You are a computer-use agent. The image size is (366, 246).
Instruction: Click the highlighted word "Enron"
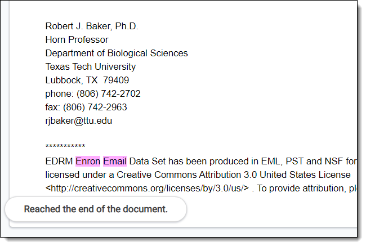point(88,162)
